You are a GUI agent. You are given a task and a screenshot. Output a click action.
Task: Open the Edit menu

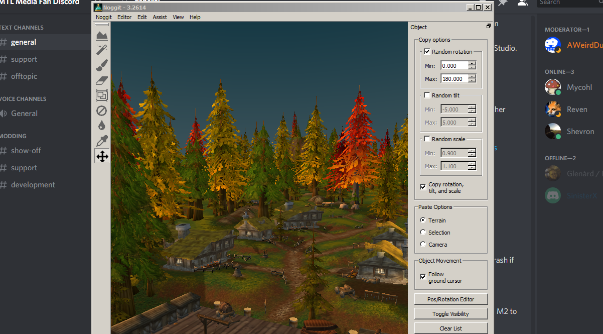pos(142,17)
